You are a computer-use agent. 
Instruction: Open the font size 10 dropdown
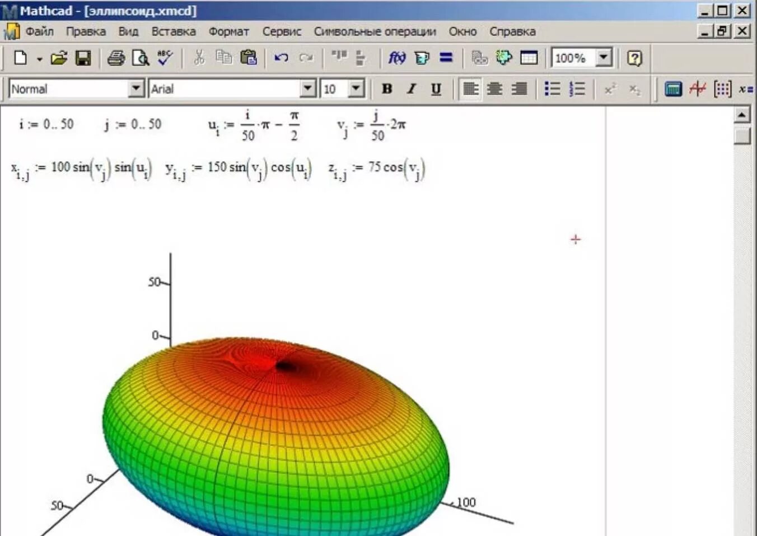tap(356, 88)
